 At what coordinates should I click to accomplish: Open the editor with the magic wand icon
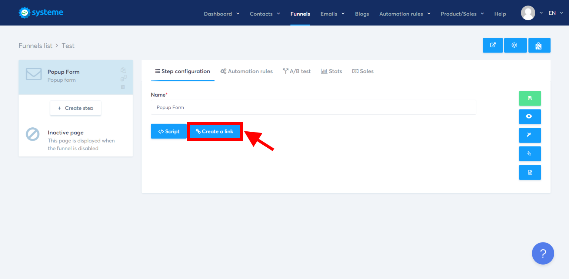(x=530, y=135)
